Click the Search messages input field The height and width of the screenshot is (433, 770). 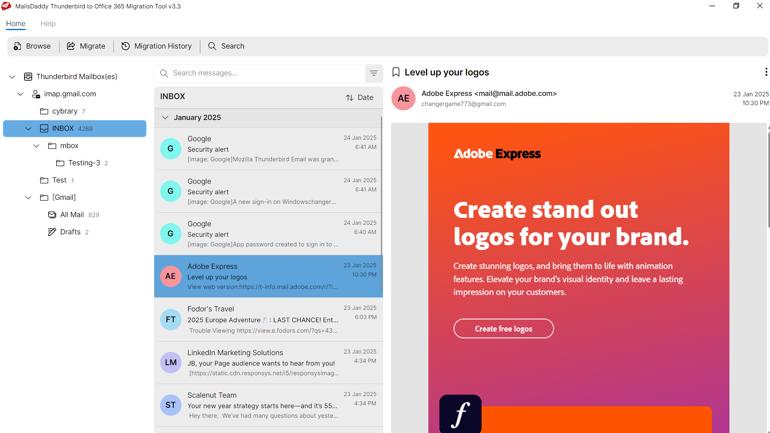pos(260,73)
